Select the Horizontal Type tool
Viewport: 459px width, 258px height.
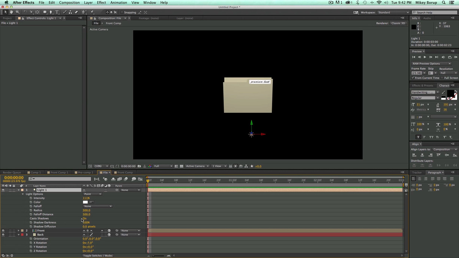coord(57,12)
